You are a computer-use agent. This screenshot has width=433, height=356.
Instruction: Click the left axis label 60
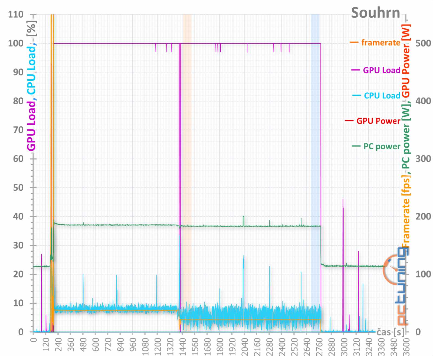pos(18,159)
